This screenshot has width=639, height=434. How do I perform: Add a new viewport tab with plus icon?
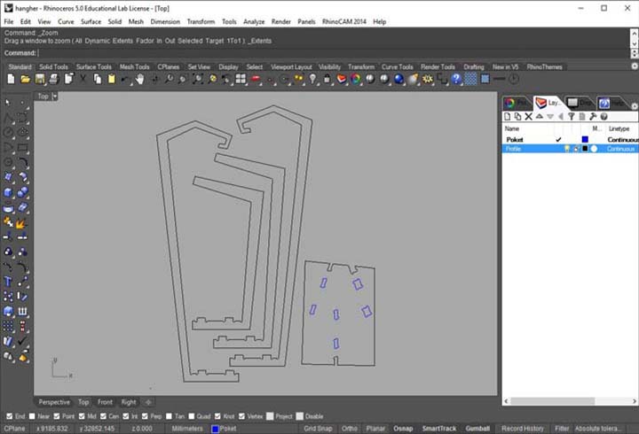pos(148,402)
